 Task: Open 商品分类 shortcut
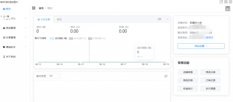(211, 72)
